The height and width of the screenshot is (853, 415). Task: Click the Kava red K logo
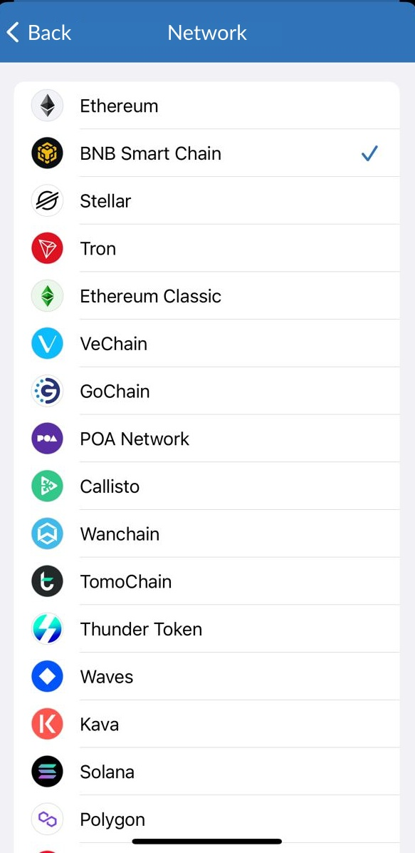(46, 724)
